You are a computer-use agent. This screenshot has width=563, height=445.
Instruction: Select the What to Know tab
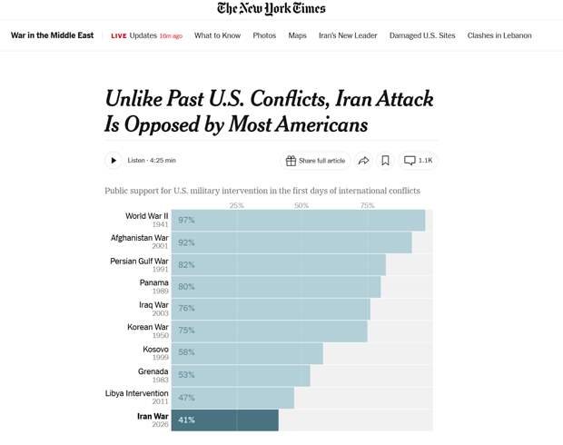coord(217,35)
